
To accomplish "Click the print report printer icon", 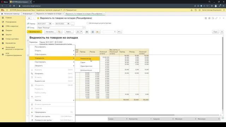I will coord(87,32).
